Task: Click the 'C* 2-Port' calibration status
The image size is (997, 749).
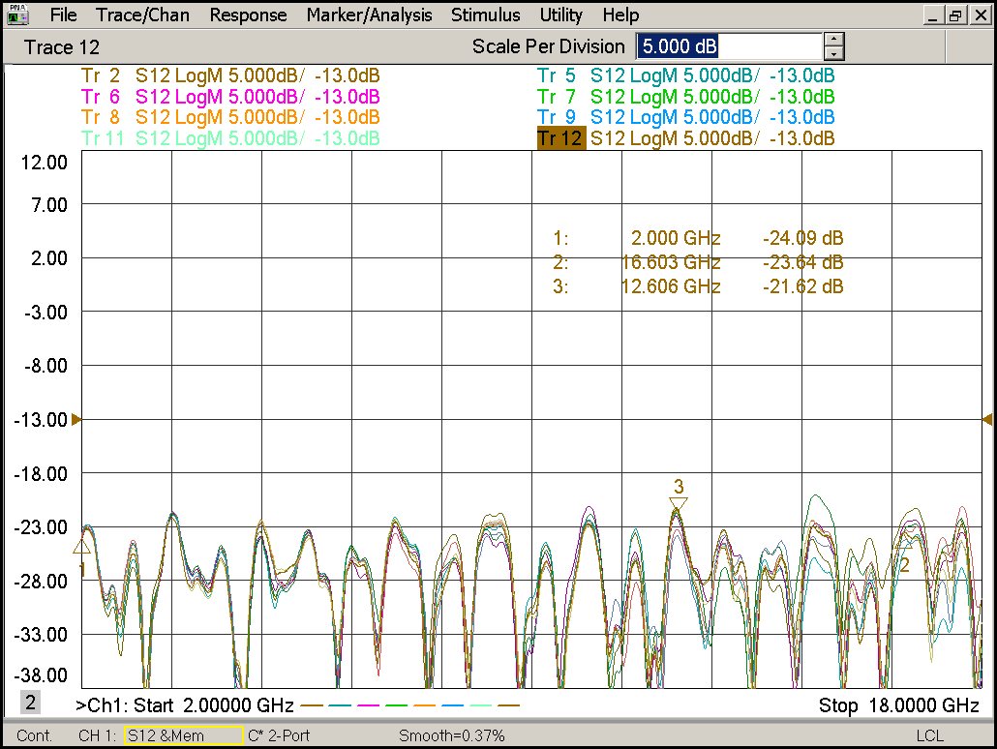Action: point(279,735)
